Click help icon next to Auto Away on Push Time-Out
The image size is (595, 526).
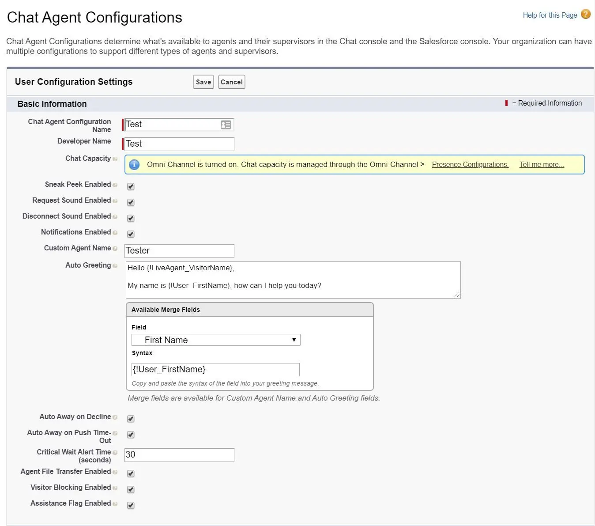click(115, 433)
